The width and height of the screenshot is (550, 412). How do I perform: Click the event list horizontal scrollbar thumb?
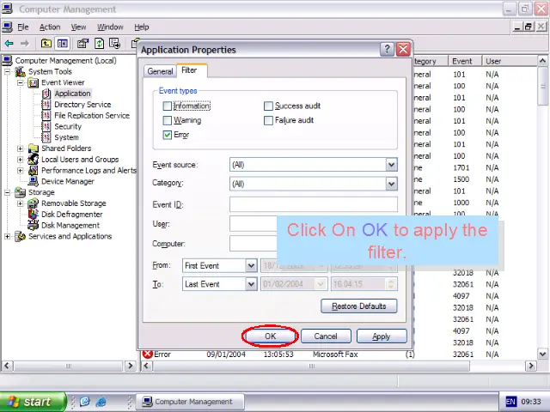tap(311, 367)
